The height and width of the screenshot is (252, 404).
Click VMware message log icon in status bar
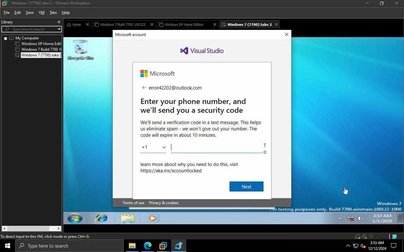tap(394, 237)
